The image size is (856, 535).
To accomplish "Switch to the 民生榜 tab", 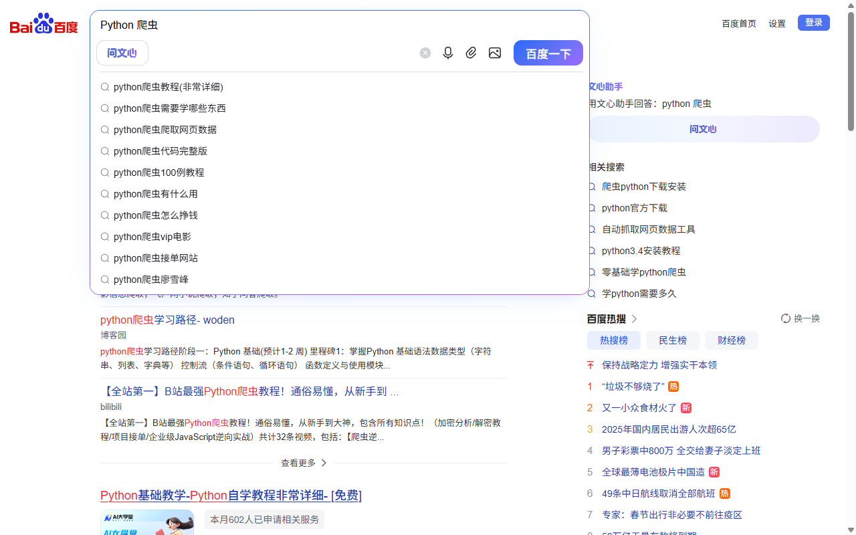I will [672, 340].
